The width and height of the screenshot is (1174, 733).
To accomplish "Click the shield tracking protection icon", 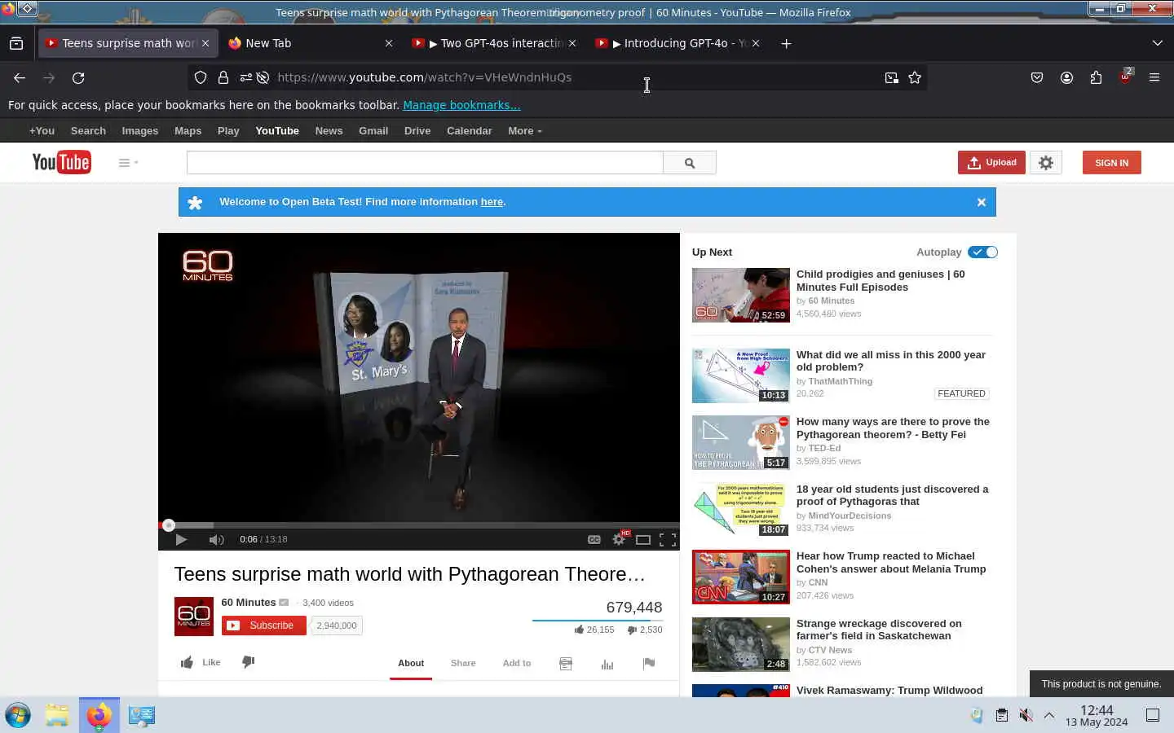I will pyautogui.click(x=201, y=77).
